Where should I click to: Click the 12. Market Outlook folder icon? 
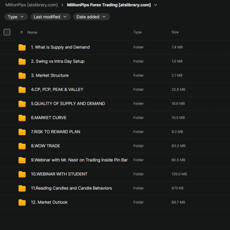pyautogui.click(x=22, y=202)
